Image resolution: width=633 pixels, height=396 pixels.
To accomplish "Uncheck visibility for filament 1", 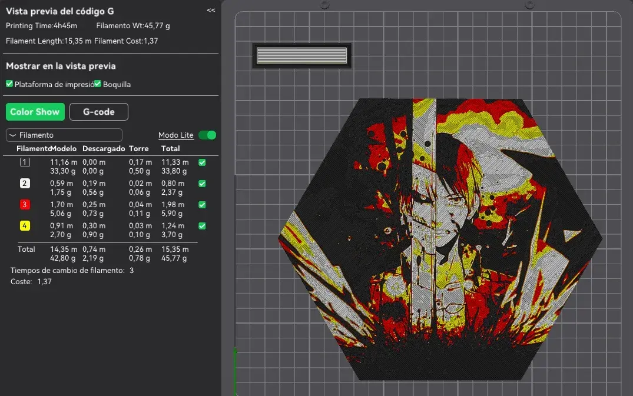I will click(x=202, y=162).
